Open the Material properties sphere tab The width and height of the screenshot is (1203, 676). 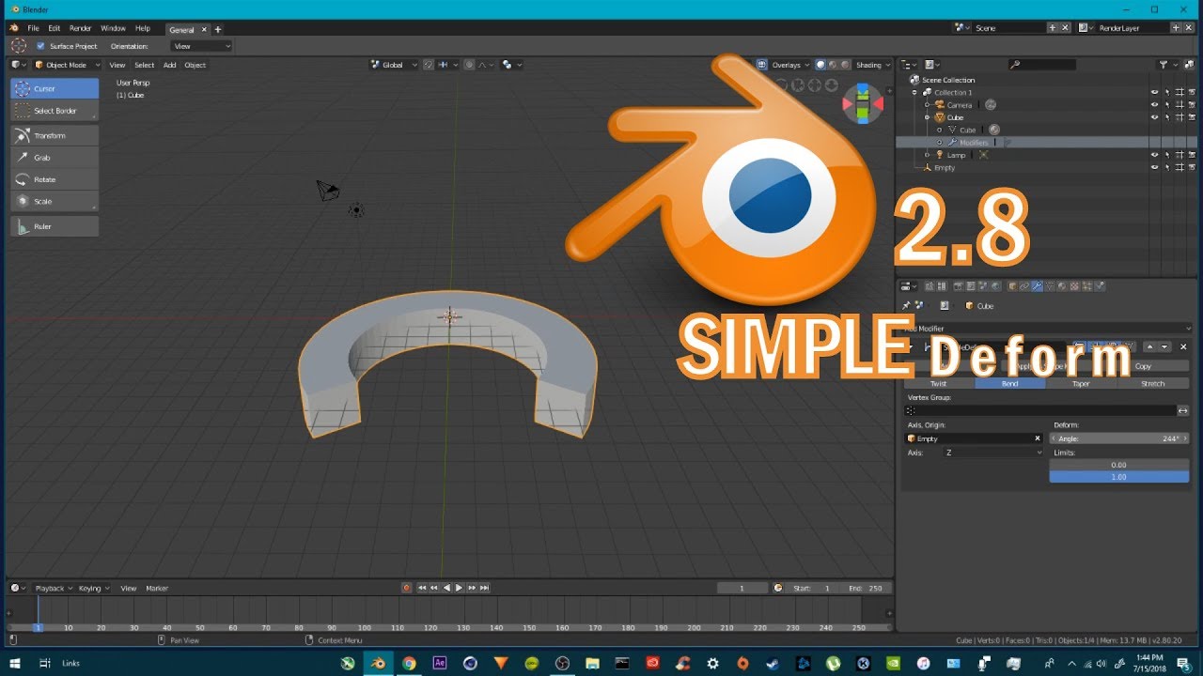point(1062,286)
